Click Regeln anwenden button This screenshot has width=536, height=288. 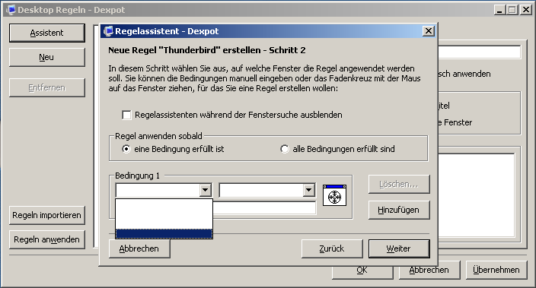(47, 239)
